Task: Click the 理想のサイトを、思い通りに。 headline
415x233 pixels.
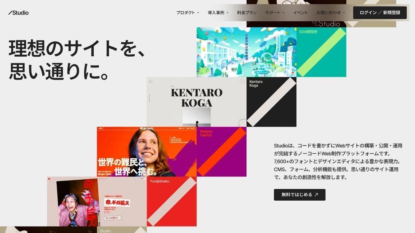Action: point(77,60)
